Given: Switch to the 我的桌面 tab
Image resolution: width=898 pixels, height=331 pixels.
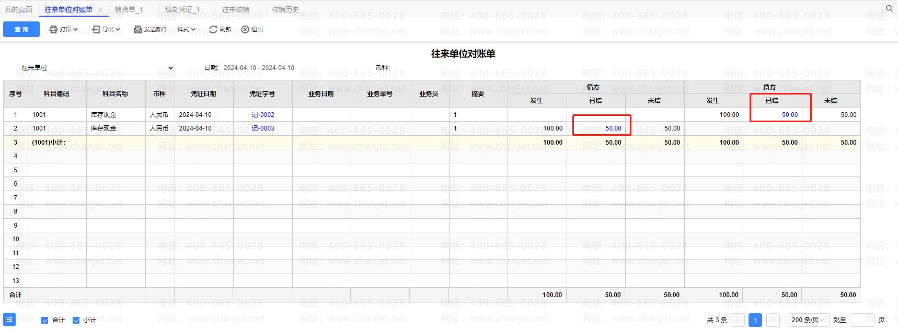Looking at the screenshot, I should click(x=18, y=9).
